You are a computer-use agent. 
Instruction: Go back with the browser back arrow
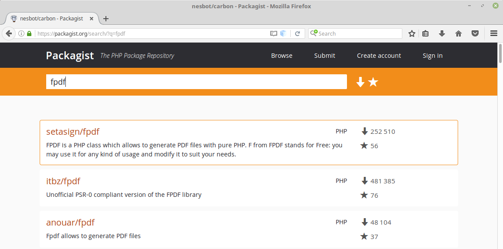9,33
